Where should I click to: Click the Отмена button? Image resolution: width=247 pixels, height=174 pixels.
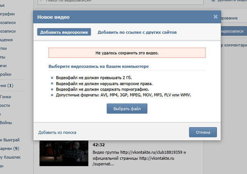tap(203, 132)
